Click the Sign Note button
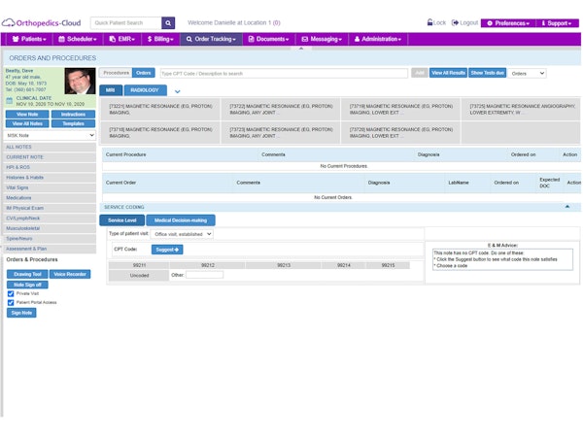Screen dimensions: 583x437 (21, 313)
